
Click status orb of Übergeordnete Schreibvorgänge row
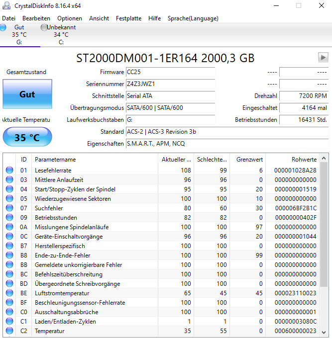pos(9,283)
